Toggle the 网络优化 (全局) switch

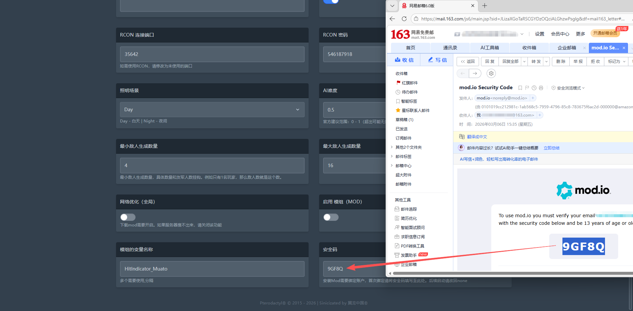click(128, 217)
